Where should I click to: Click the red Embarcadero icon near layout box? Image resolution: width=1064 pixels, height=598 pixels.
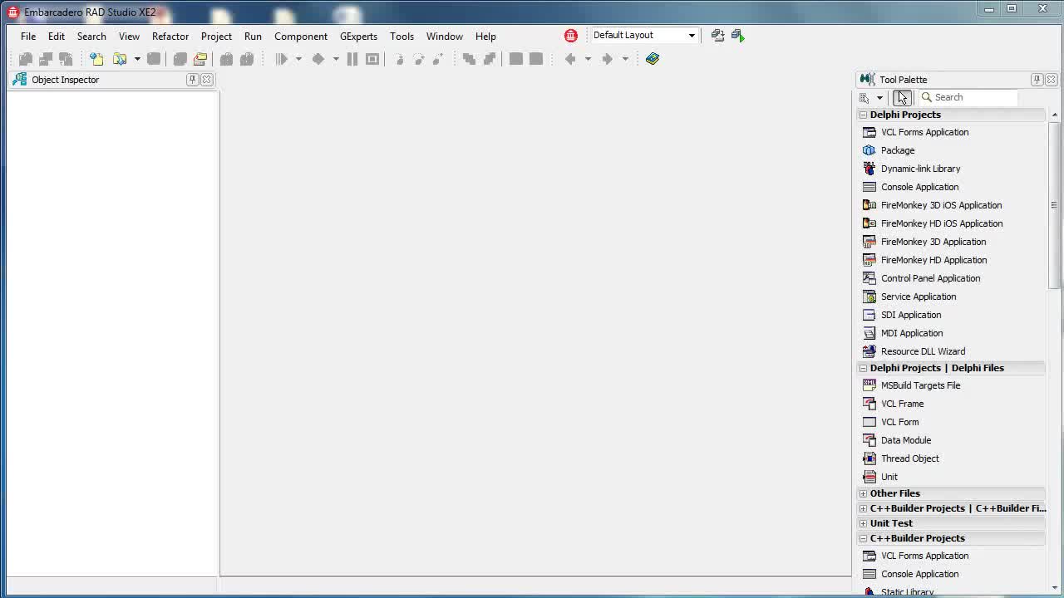571,35
